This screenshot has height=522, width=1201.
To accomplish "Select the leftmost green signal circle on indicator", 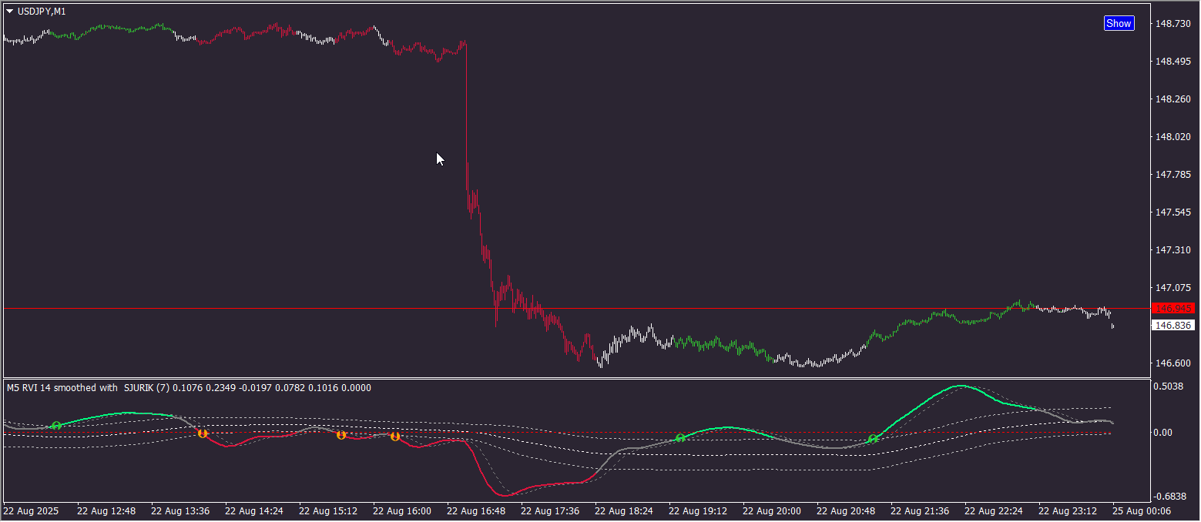I will click(x=56, y=426).
